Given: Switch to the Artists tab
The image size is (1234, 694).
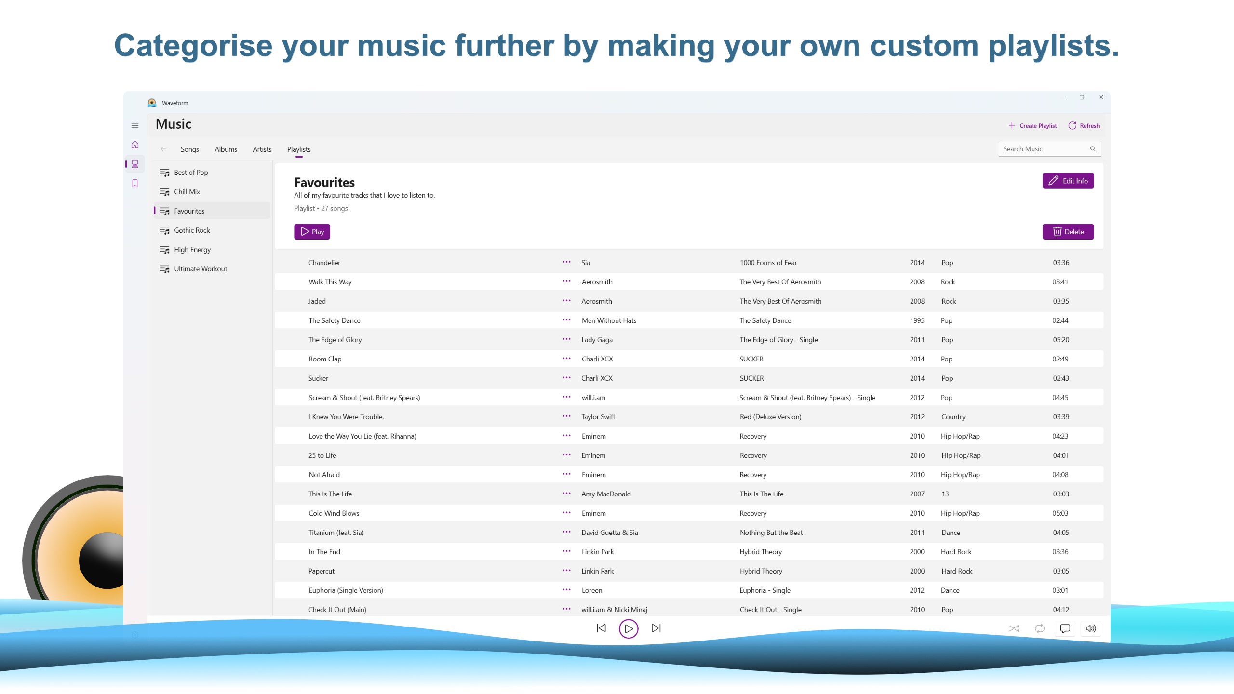Looking at the screenshot, I should 262,149.
